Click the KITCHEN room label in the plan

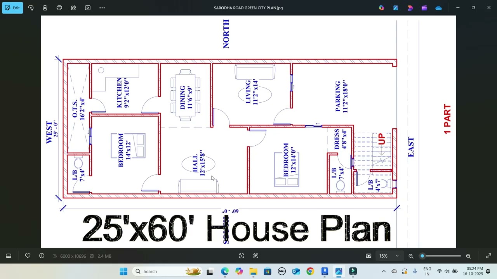(119, 93)
